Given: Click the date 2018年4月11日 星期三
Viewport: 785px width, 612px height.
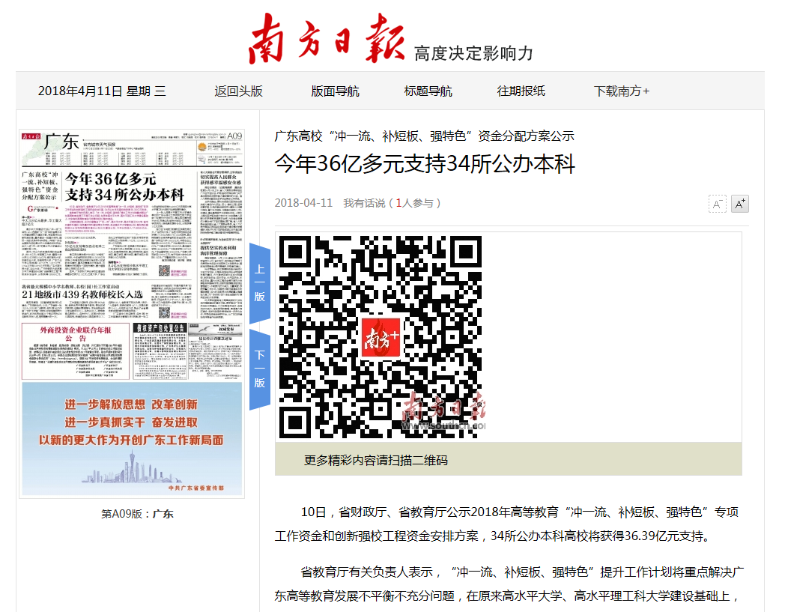Looking at the screenshot, I should pyautogui.click(x=102, y=91).
